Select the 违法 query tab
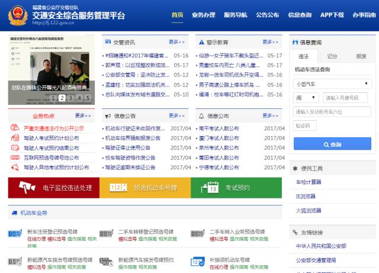This screenshot has height=273, width=379. coord(303,56)
